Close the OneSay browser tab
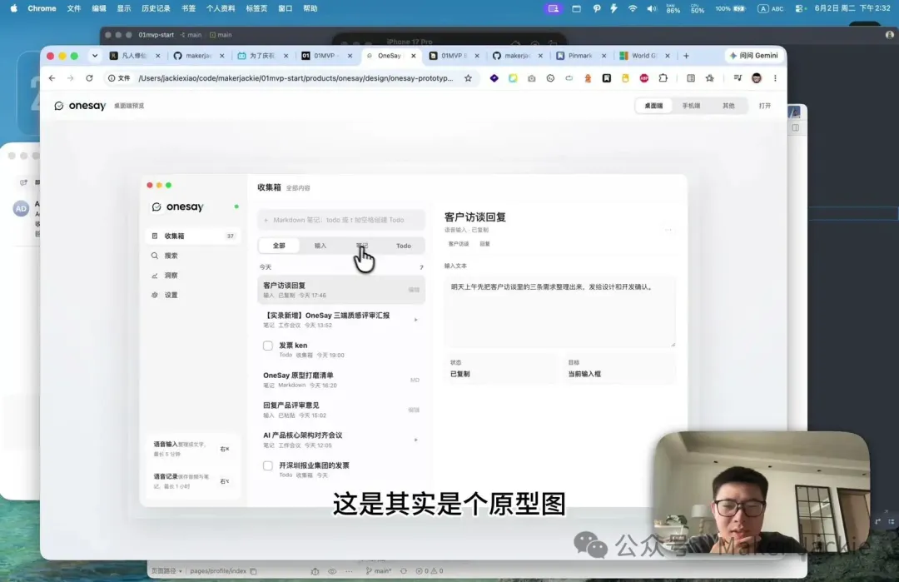Screen dimensions: 899x582 (x=414, y=56)
